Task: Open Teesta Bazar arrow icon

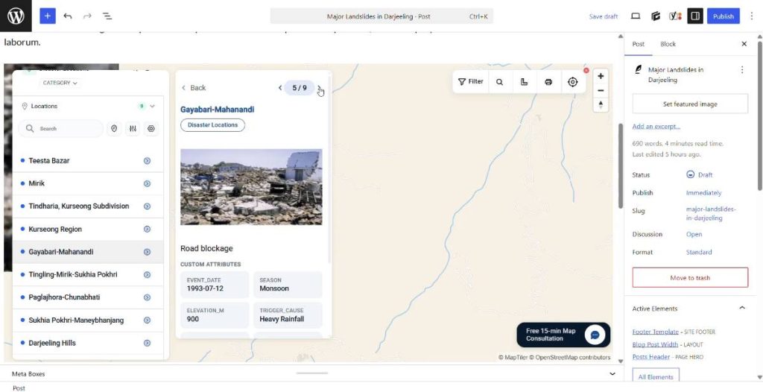Action: coord(147,161)
